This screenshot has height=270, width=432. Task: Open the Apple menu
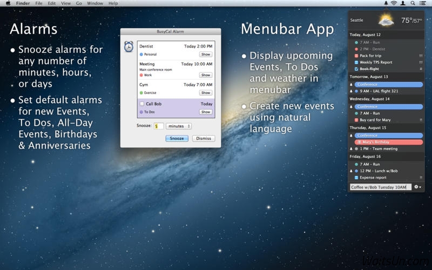click(8, 3)
